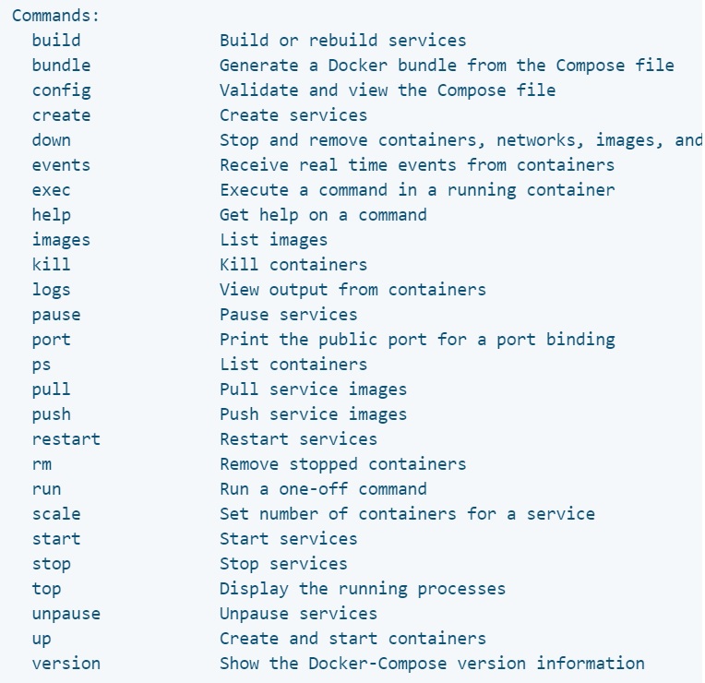This screenshot has width=705, height=683.
Task: Click the 'version' command entry
Action: coord(66,664)
